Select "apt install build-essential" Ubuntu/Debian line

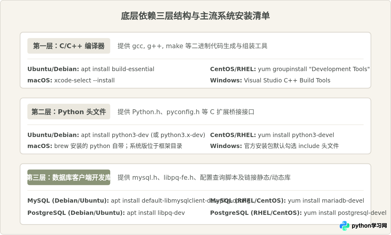pos(91,69)
